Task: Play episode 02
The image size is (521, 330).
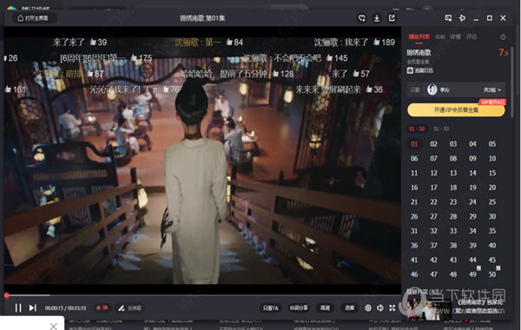Action: tap(433, 144)
